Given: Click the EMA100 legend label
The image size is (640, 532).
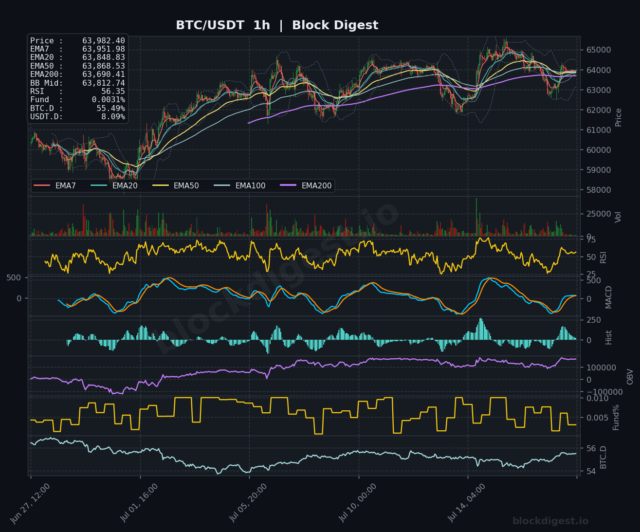Looking at the screenshot, I should click(x=250, y=185).
